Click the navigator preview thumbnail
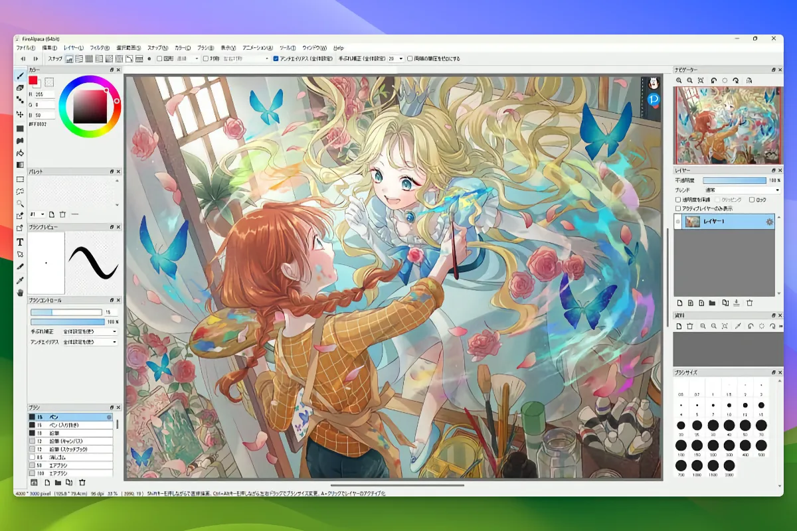Screen dimensions: 797x531 point(726,125)
